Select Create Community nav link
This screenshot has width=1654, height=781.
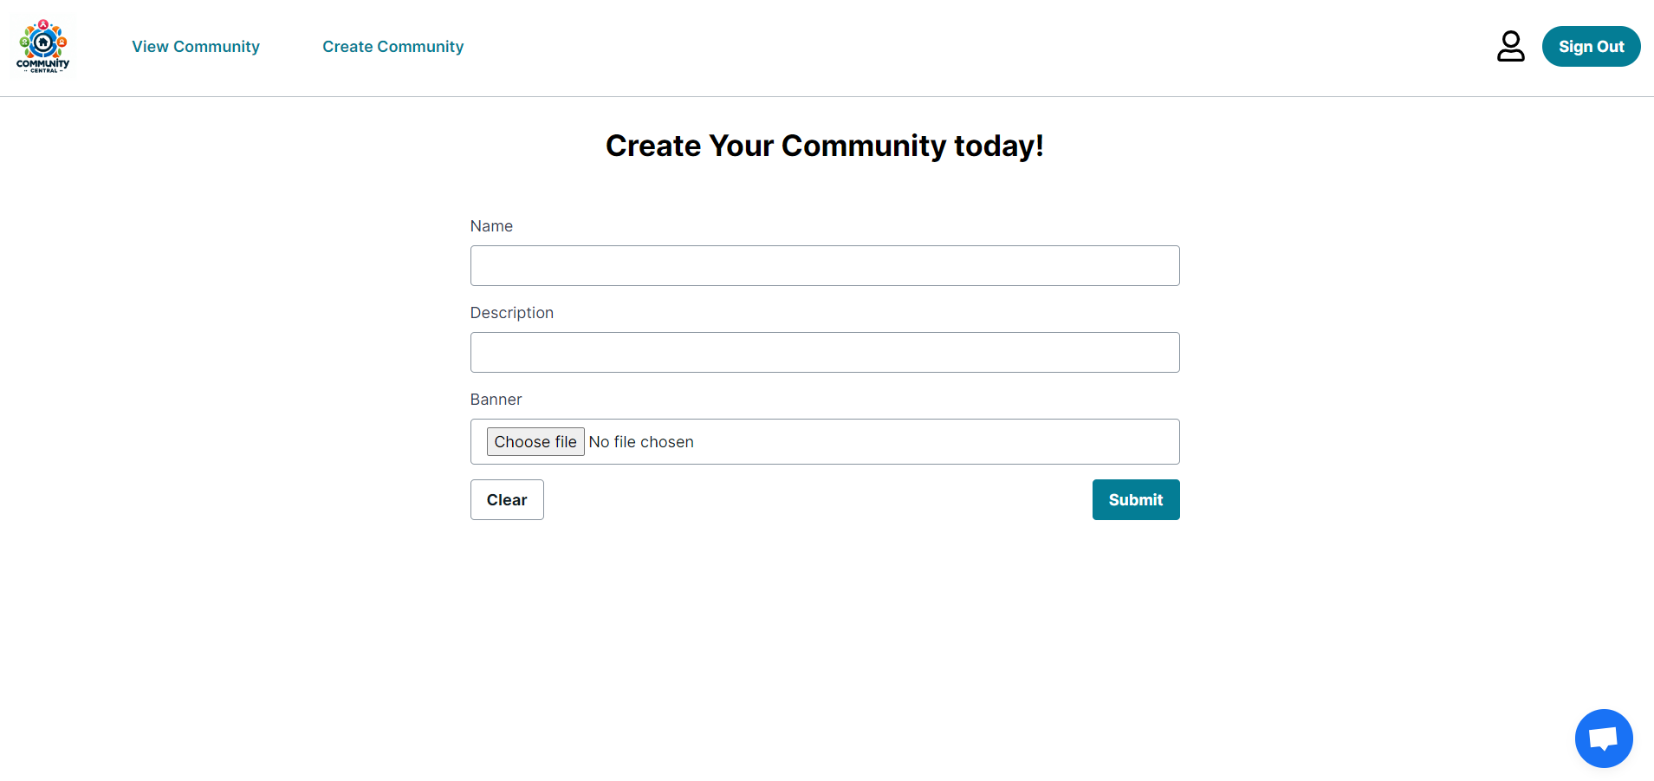(x=392, y=47)
